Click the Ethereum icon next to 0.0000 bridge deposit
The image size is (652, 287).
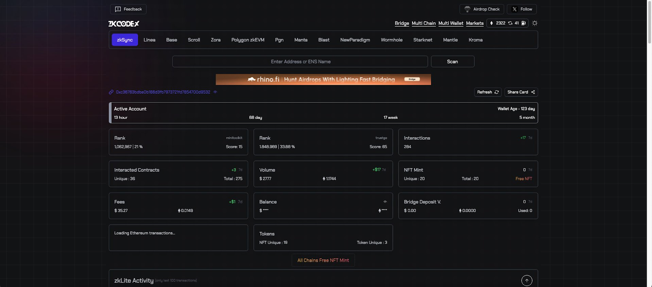[x=460, y=210]
